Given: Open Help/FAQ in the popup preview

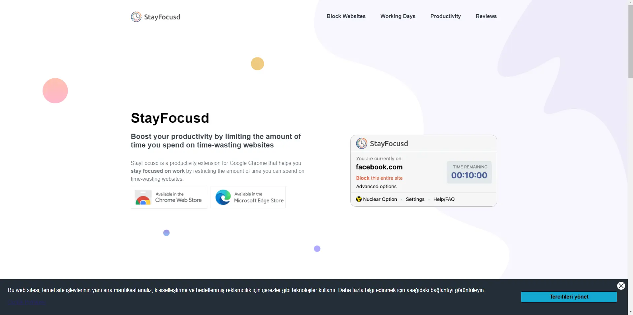Looking at the screenshot, I should tap(444, 199).
